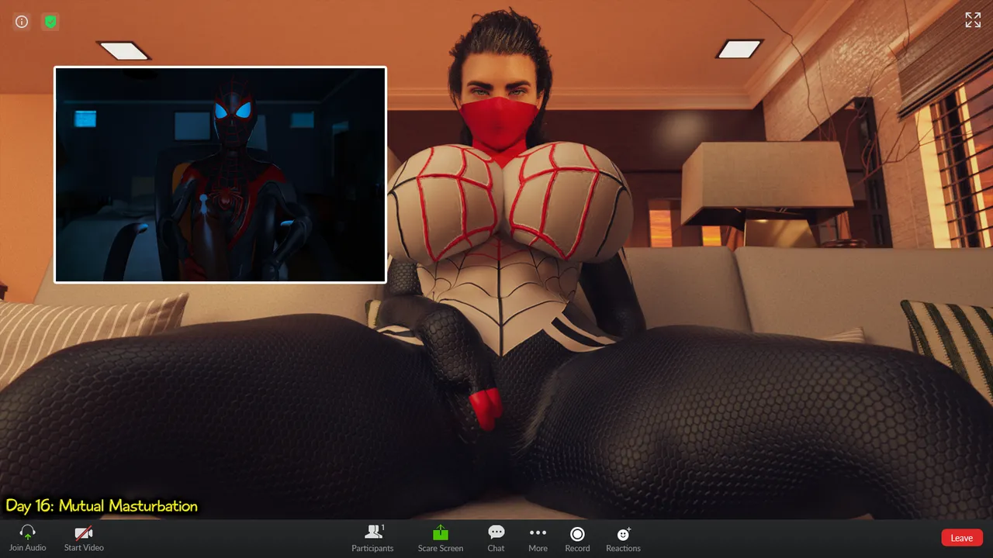Image resolution: width=993 pixels, height=558 pixels.
Task: Click the Join Audio headphone icon
Action: tap(28, 533)
